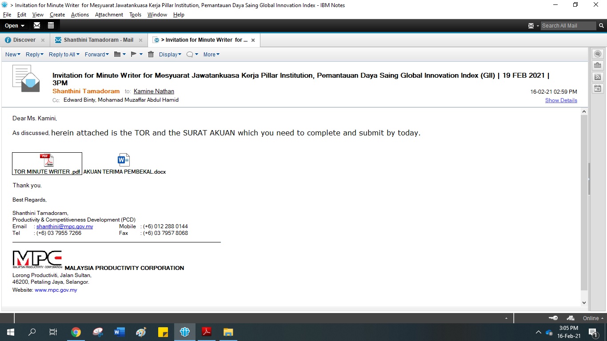Viewport: 607px width, 341px height.
Task: Expand the Reply to All dropdown
Action: pyautogui.click(x=64, y=54)
